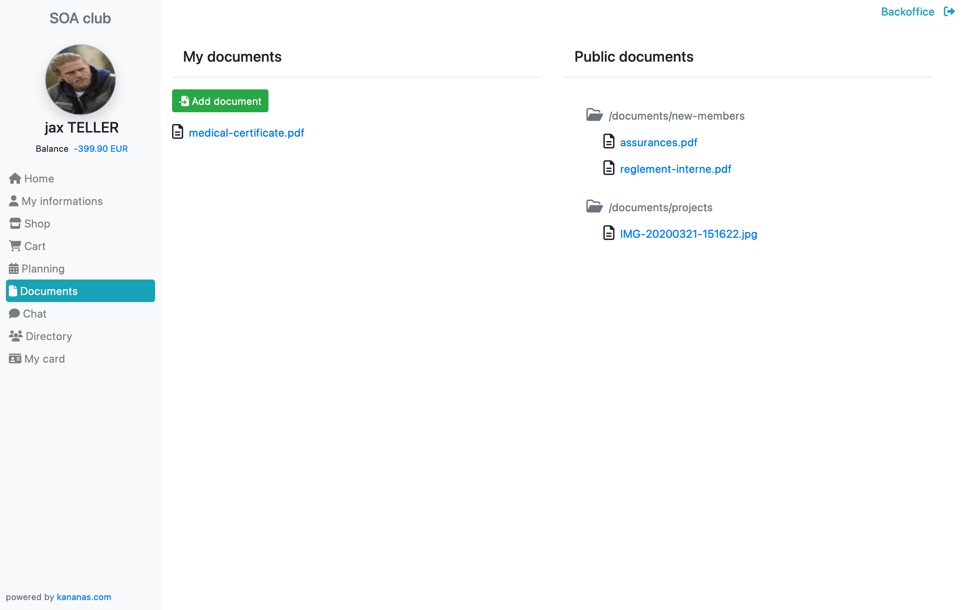Click the folder icon for /documents/new-members
This screenshot has height=610, width=966.
594,115
